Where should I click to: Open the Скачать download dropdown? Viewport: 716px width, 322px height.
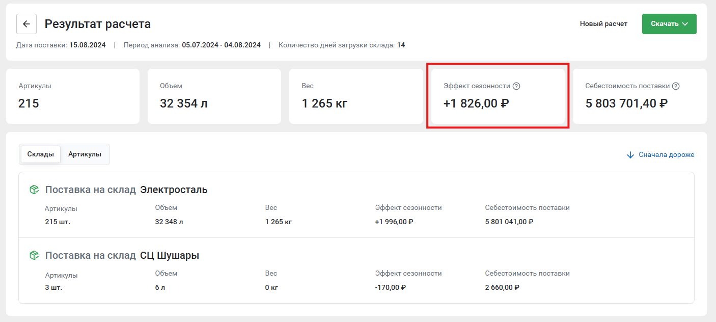669,24
